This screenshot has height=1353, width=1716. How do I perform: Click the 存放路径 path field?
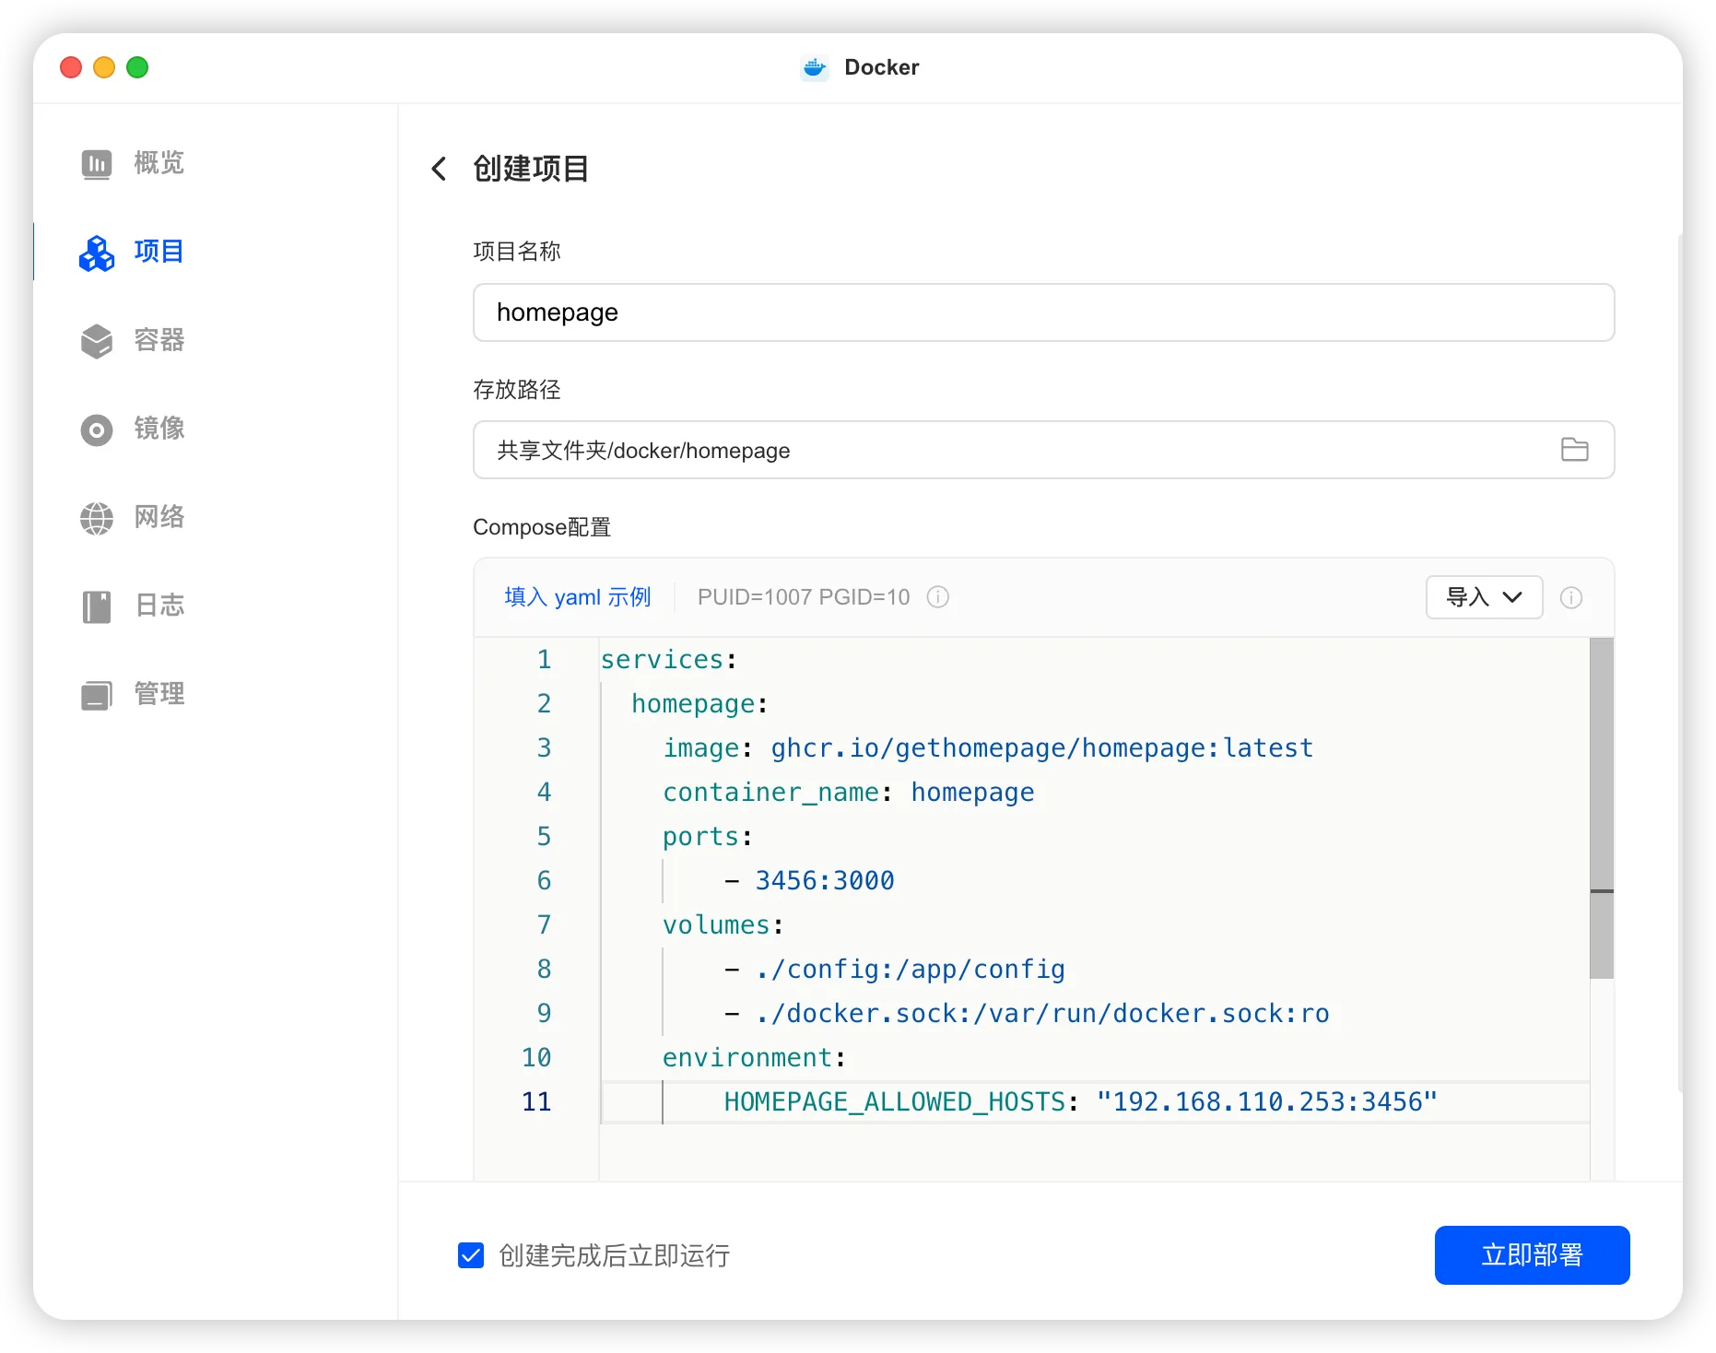1043,450
